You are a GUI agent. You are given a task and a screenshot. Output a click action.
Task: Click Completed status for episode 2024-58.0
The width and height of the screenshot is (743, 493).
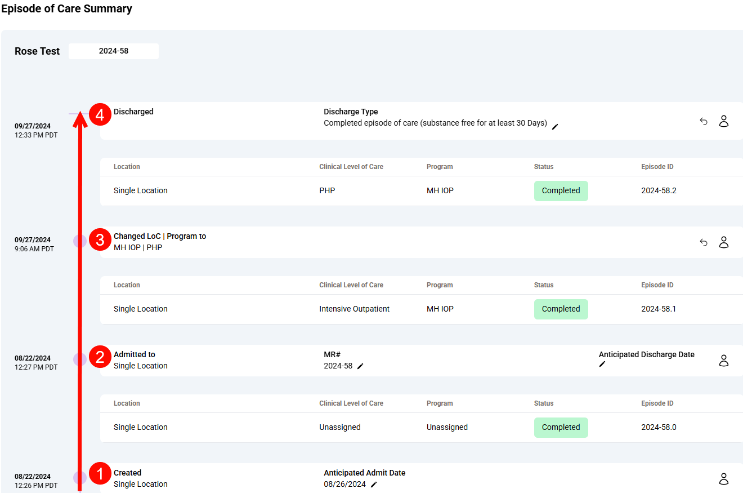click(x=561, y=428)
